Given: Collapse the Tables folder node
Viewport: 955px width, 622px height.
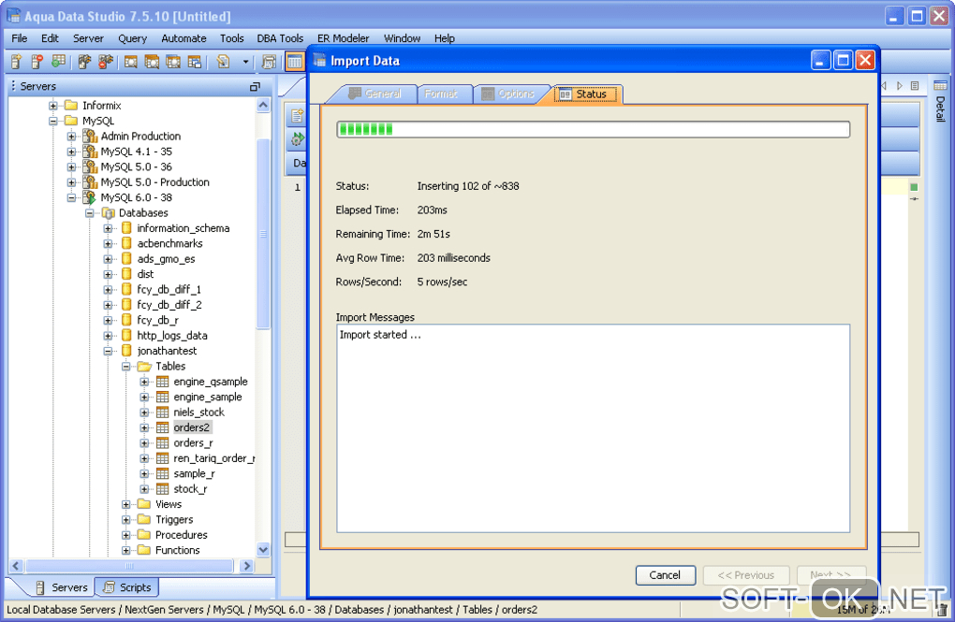Looking at the screenshot, I should point(126,367).
